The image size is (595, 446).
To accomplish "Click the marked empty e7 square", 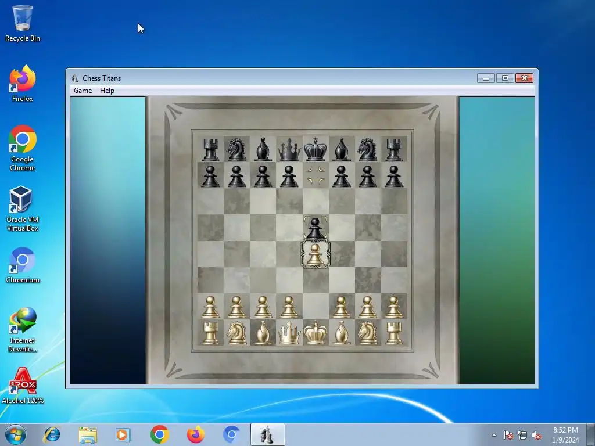I will coord(316,175).
